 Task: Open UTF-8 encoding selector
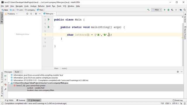175,103
